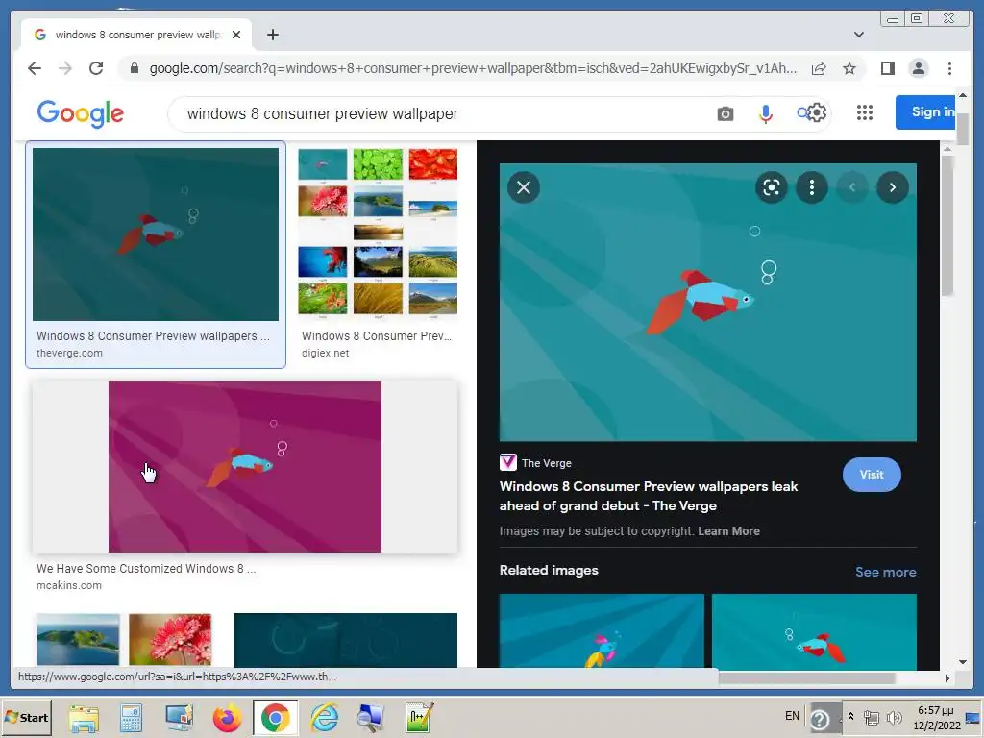Start voice search with the microphone
This screenshot has width=984, height=738.
[766, 113]
